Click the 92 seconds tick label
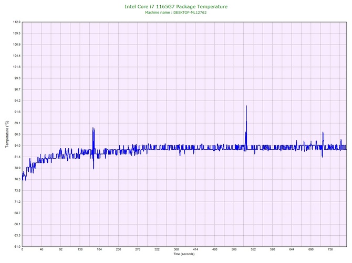This screenshot has width=352, height=263. (61, 249)
